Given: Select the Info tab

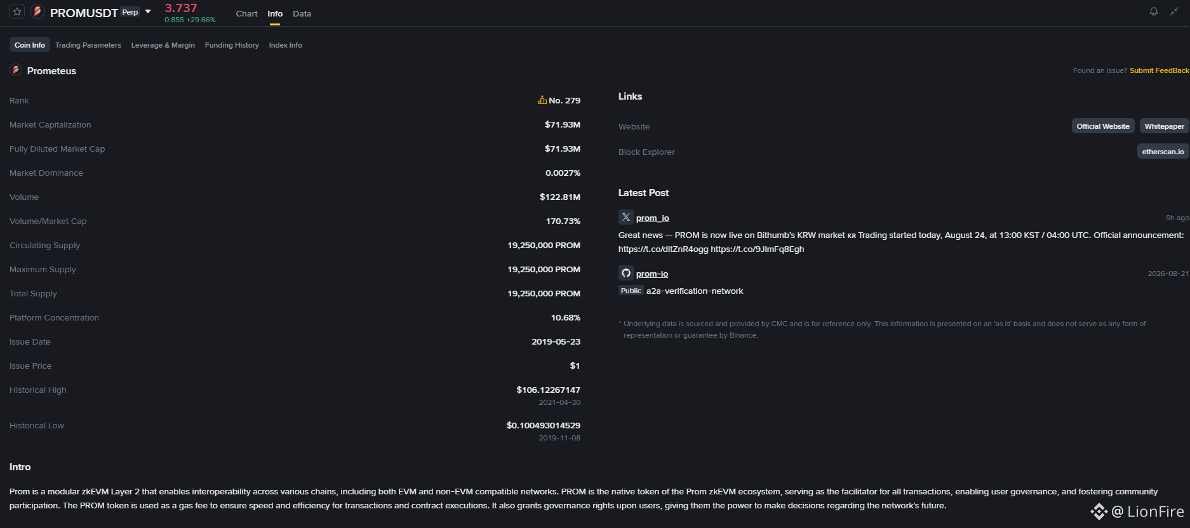Looking at the screenshot, I should [275, 13].
